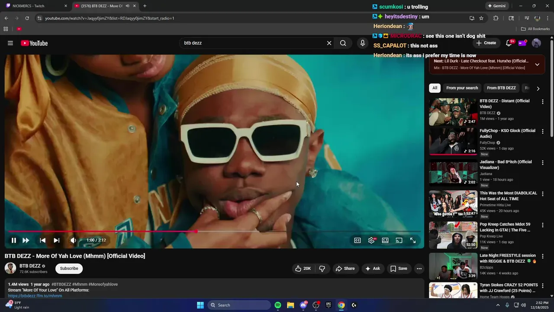Open Chrome's three-dot menu

click(548, 18)
